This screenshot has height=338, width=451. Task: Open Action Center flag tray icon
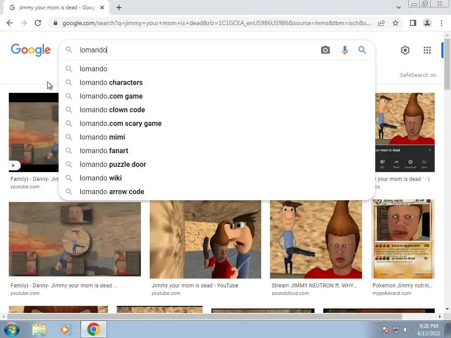point(385,330)
